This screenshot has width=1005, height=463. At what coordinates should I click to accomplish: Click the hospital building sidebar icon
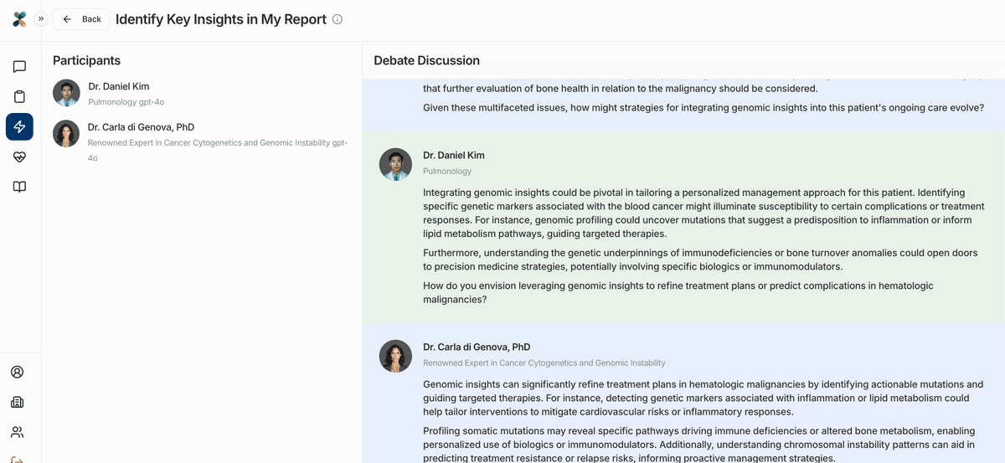pyautogui.click(x=17, y=403)
